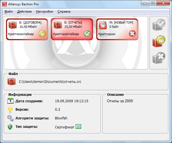Click yellow lock status icon on ДОГОВОРА tile
This screenshot has height=143, width=172.
(x=42, y=34)
